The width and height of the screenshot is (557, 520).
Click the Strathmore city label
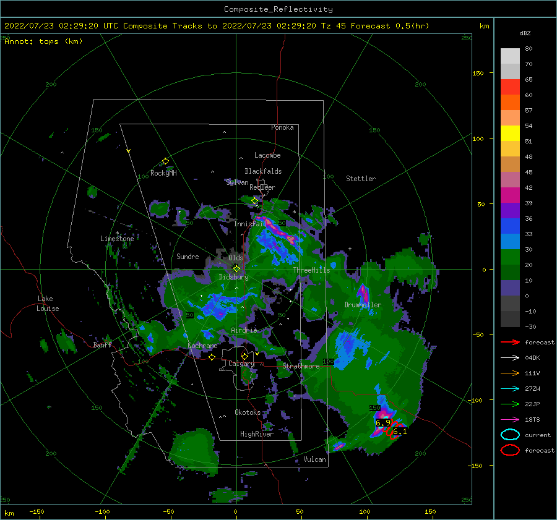coord(301,366)
